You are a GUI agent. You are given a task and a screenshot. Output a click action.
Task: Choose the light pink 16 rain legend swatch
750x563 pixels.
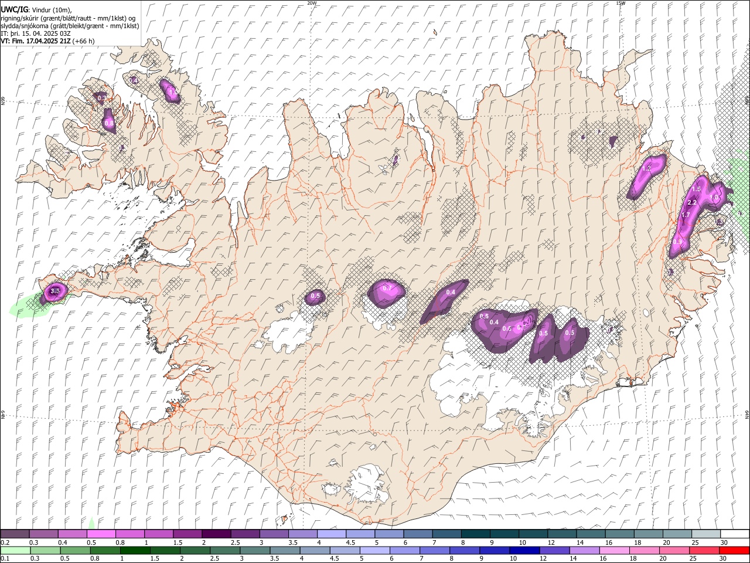[x=614, y=550]
